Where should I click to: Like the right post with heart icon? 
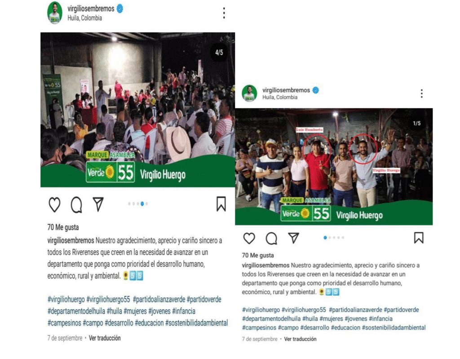coord(249,238)
